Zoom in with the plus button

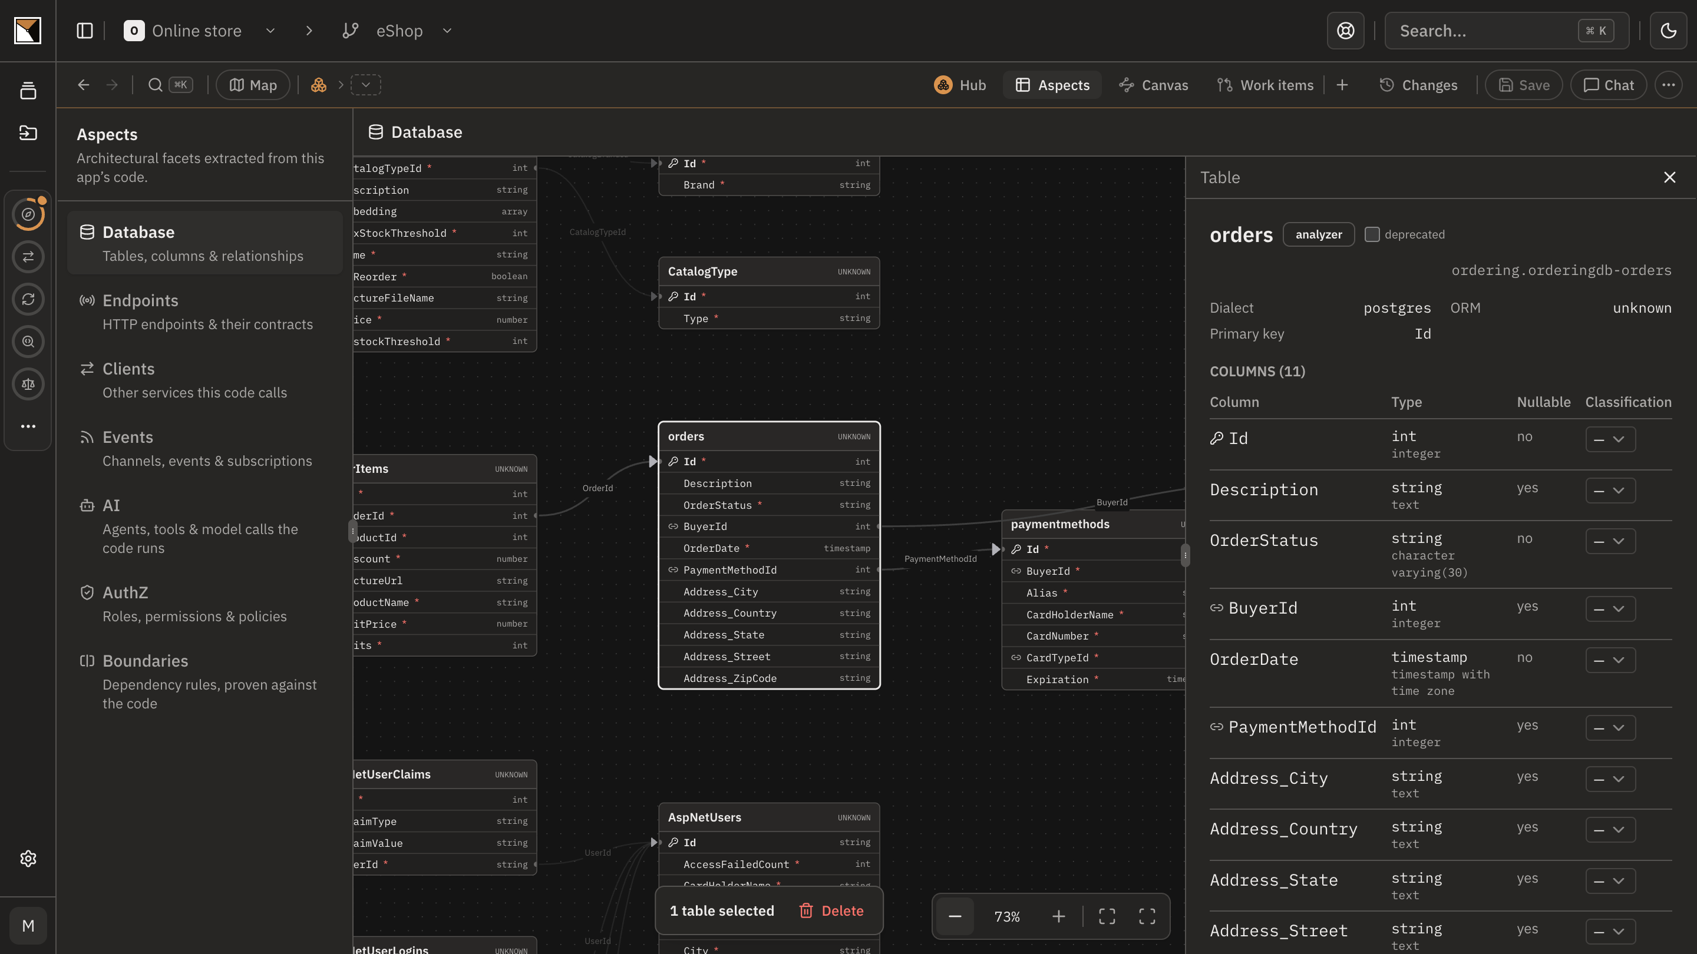tap(1058, 916)
